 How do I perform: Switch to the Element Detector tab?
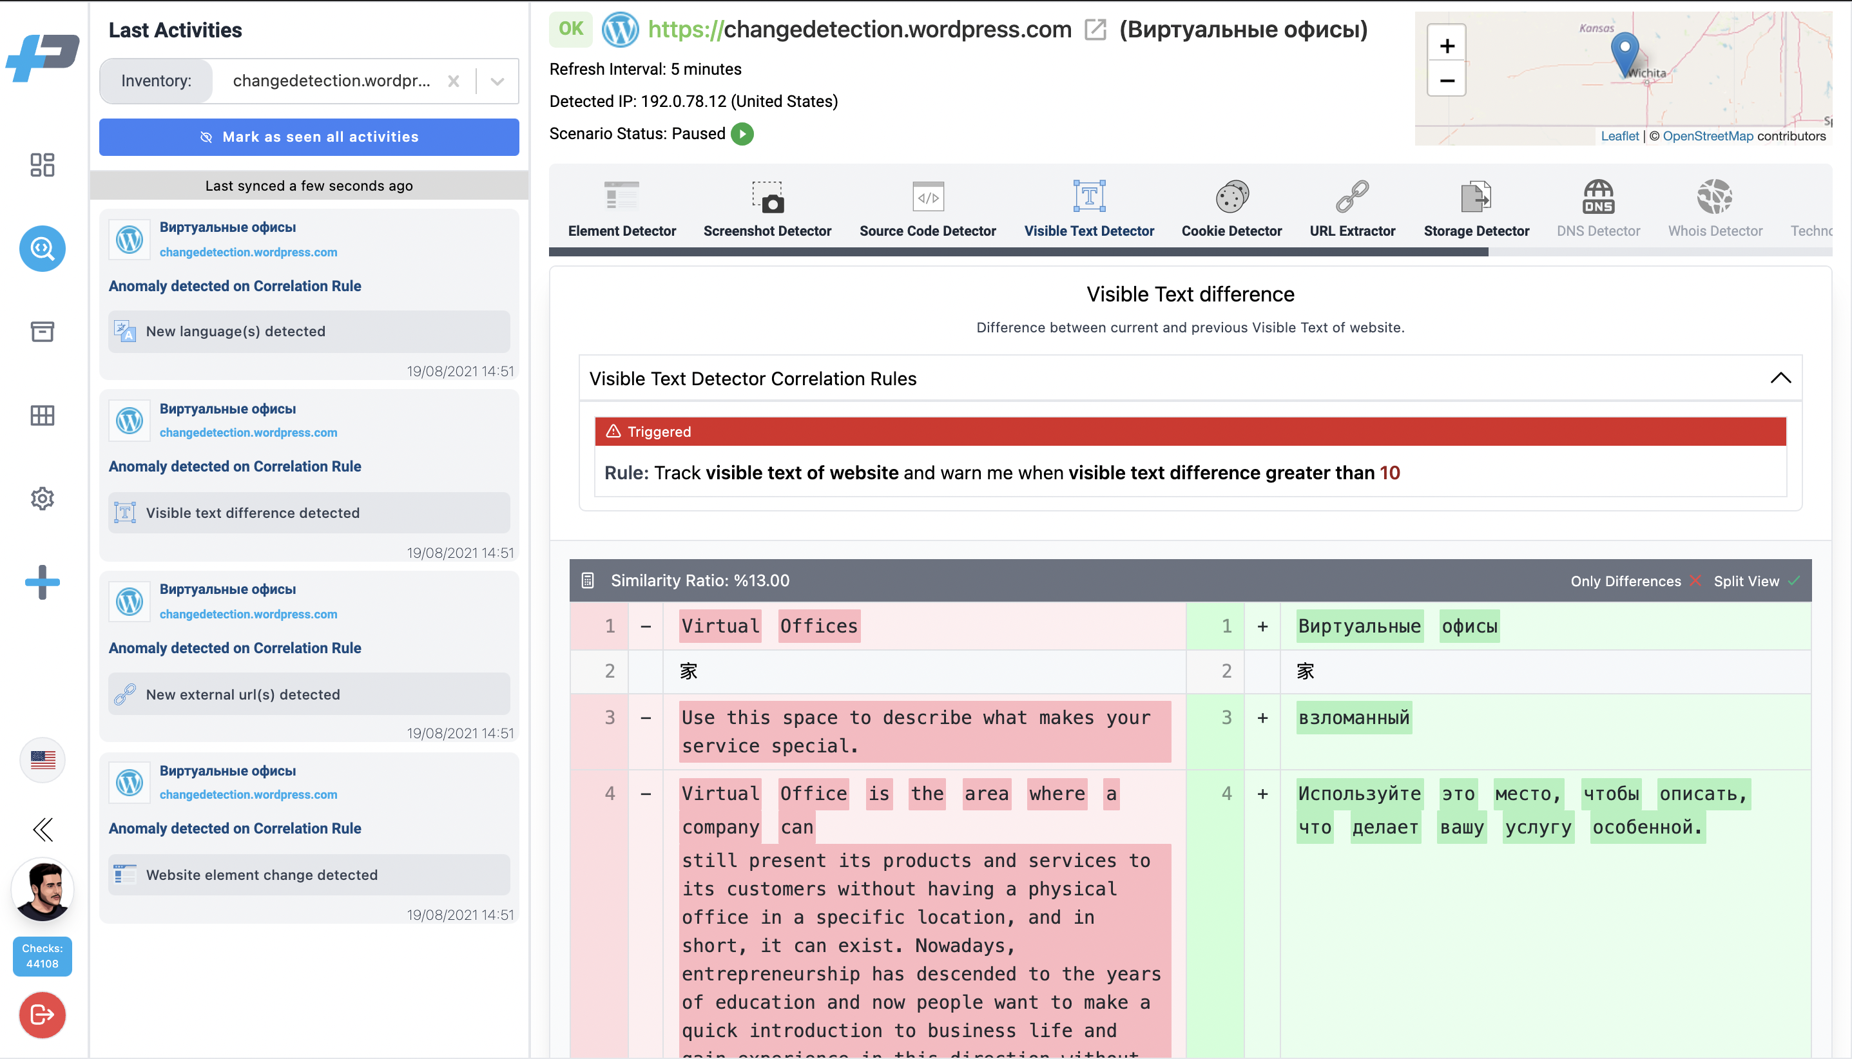tap(622, 209)
